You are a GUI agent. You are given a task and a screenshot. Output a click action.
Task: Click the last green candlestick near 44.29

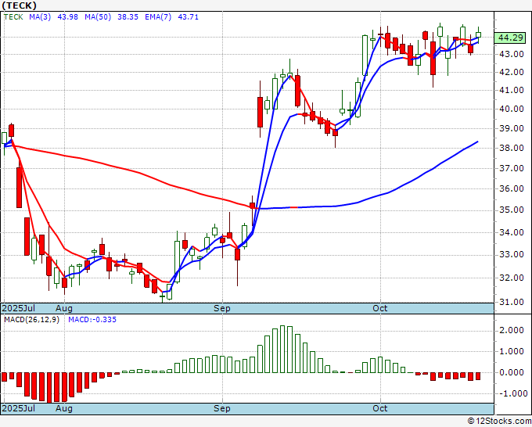(x=478, y=34)
